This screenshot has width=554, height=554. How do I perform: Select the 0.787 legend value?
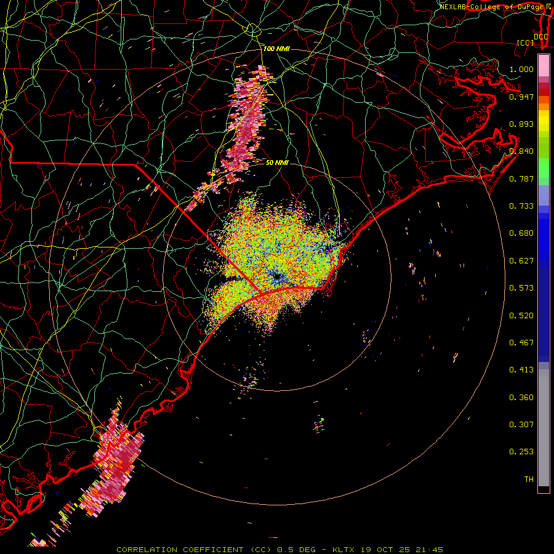521,179
